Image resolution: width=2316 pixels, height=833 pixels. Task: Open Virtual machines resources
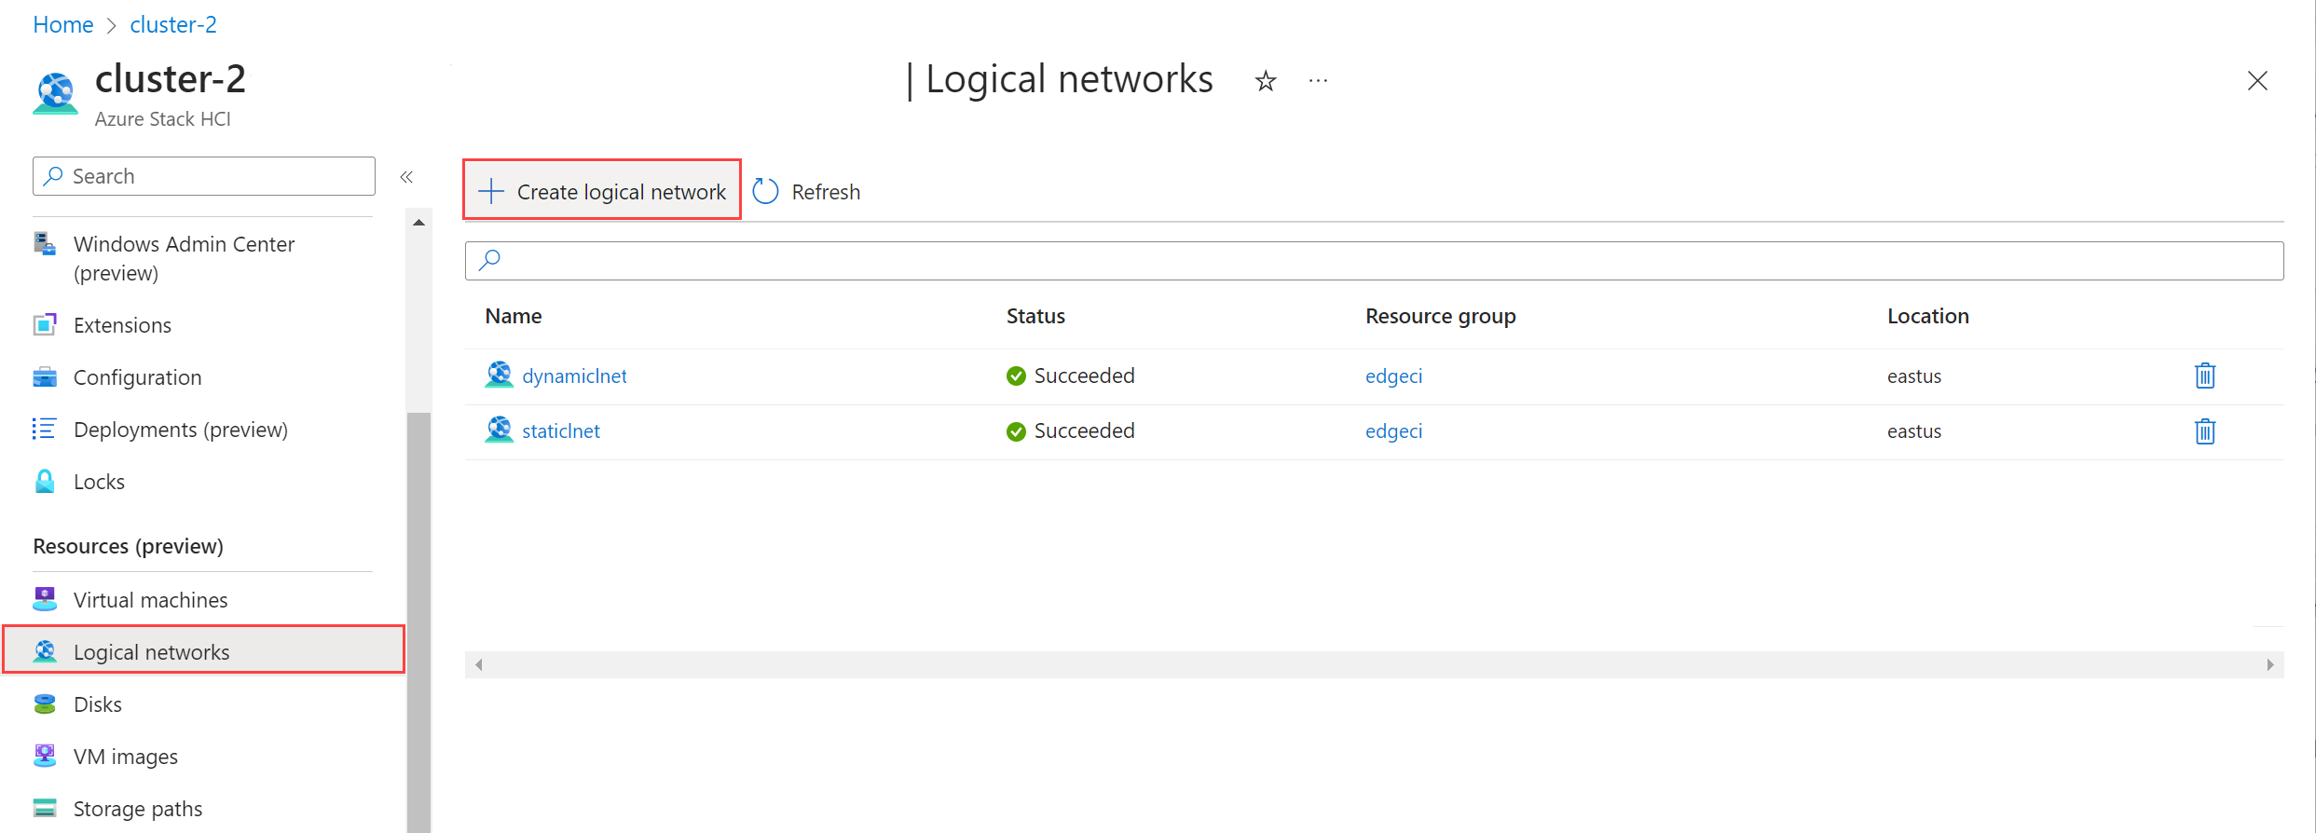(x=150, y=600)
